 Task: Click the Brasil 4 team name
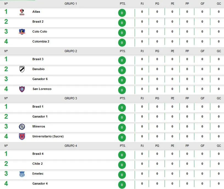pos(38,154)
